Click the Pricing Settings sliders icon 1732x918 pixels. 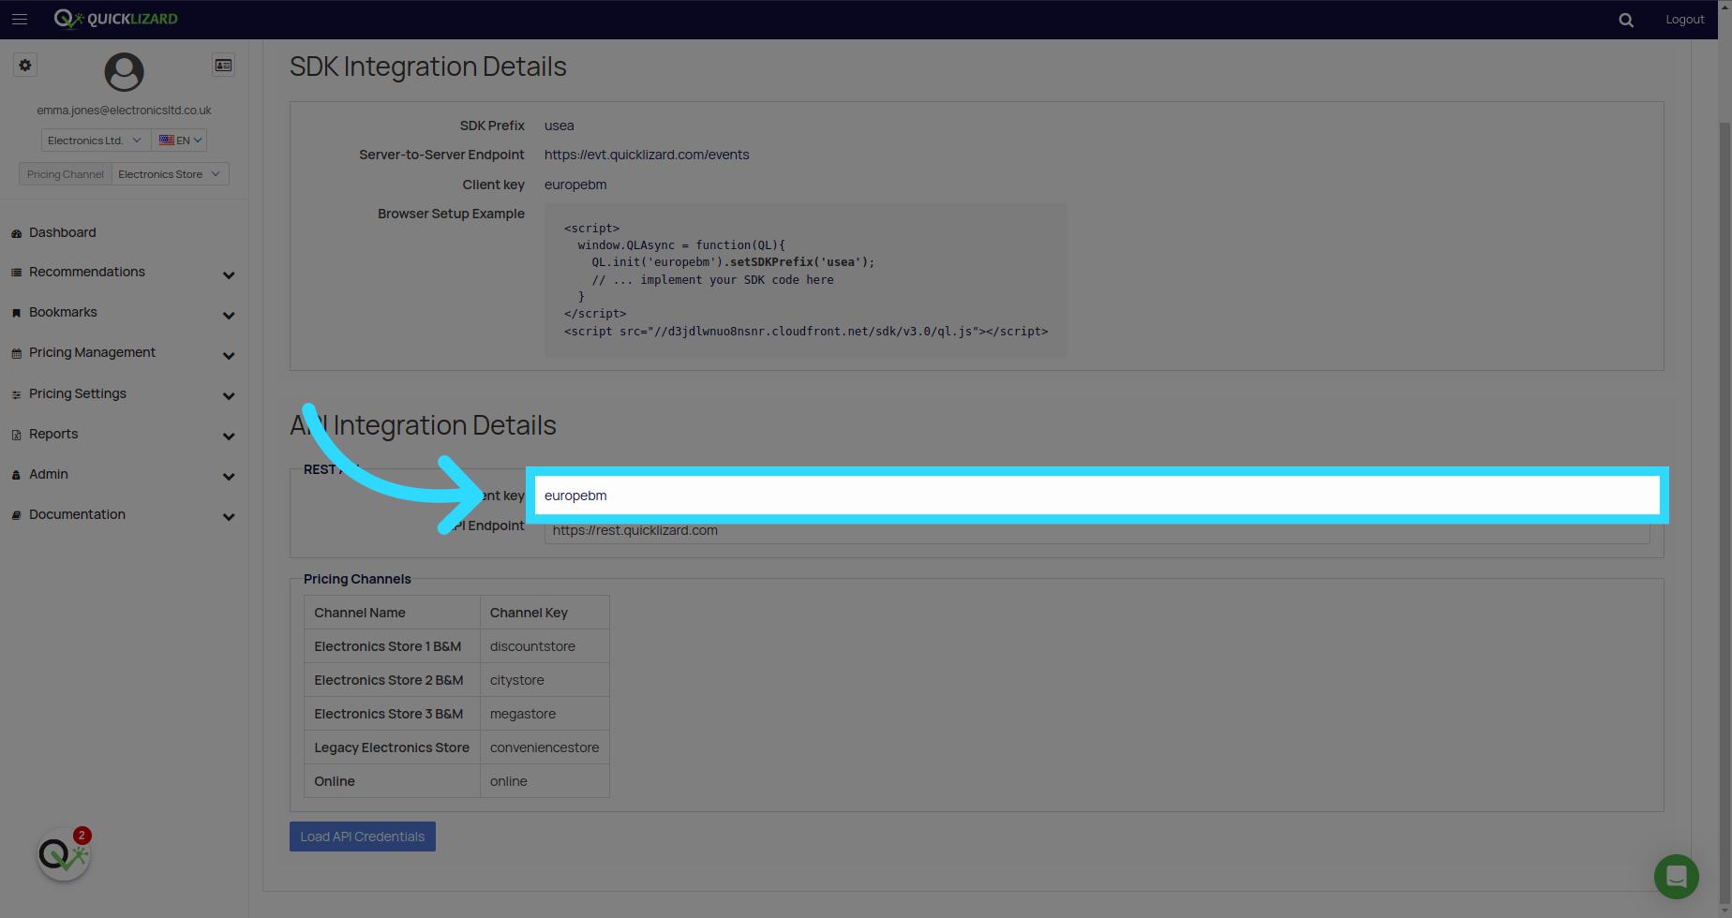[16, 394]
